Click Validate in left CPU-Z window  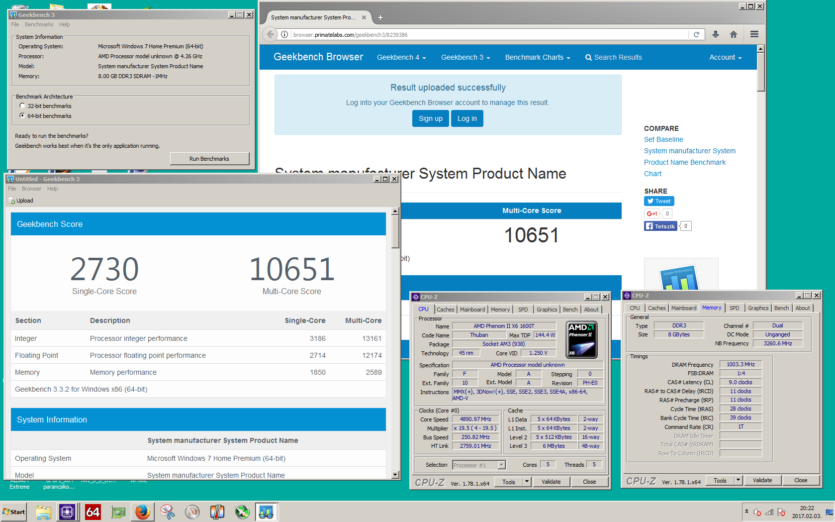tap(551, 482)
